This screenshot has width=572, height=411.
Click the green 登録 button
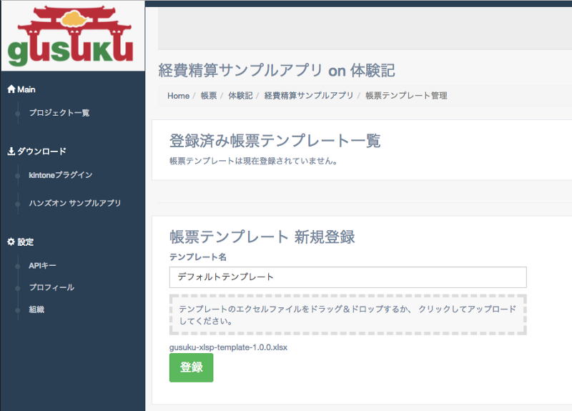click(191, 367)
